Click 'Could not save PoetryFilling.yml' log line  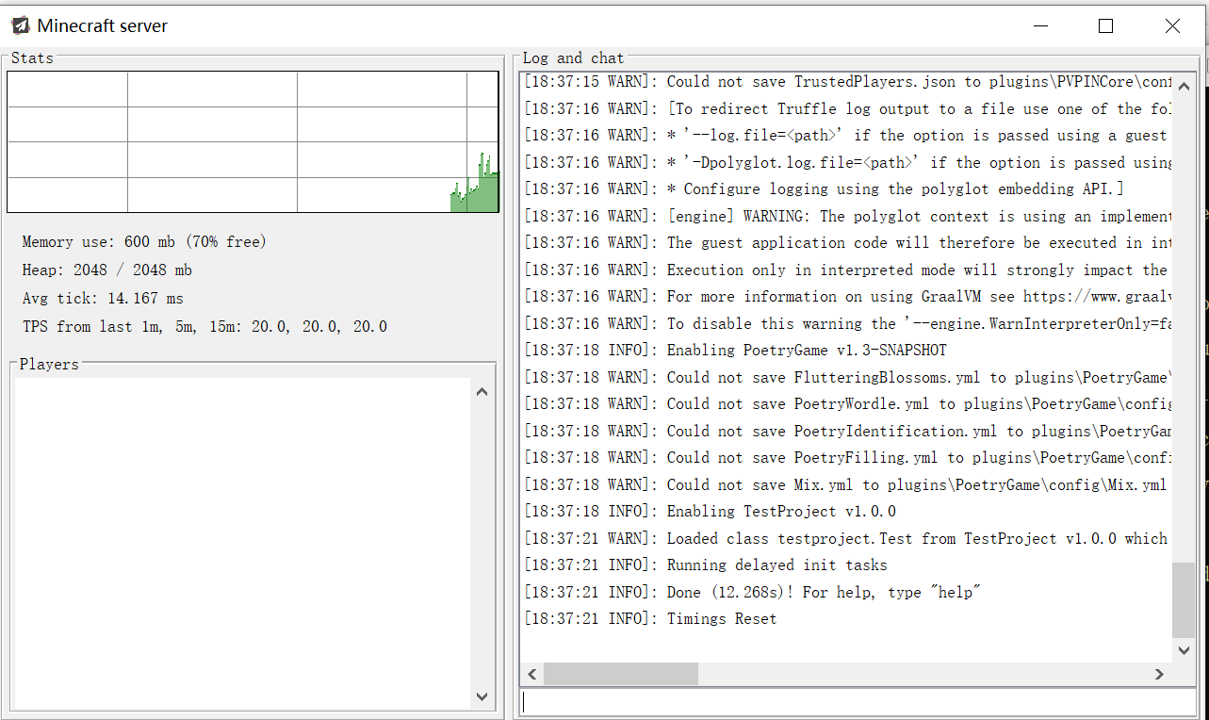848,458
